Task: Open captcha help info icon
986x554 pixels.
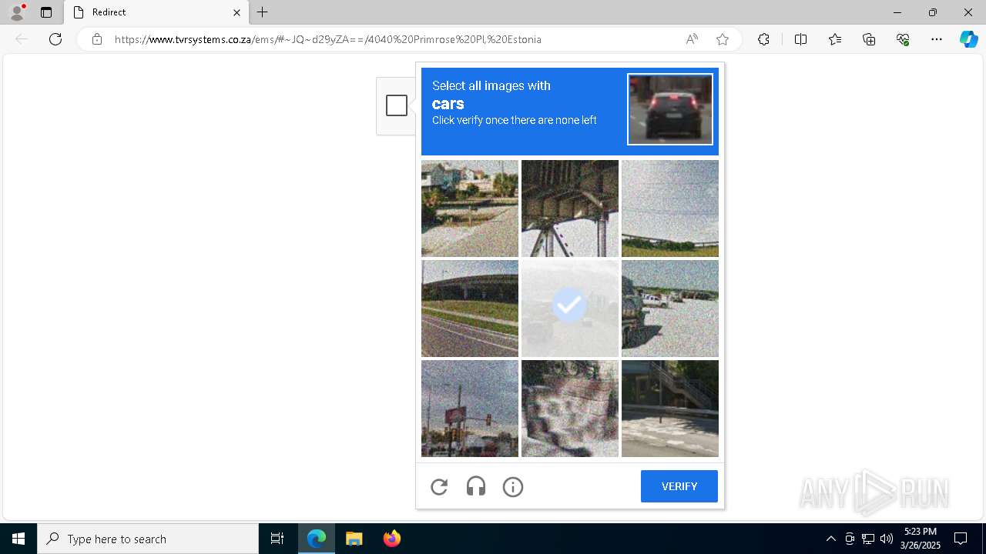Action: pos(513,486)
